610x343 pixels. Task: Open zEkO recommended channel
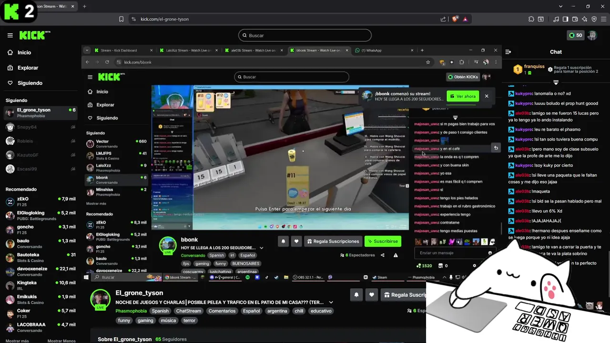41,202
